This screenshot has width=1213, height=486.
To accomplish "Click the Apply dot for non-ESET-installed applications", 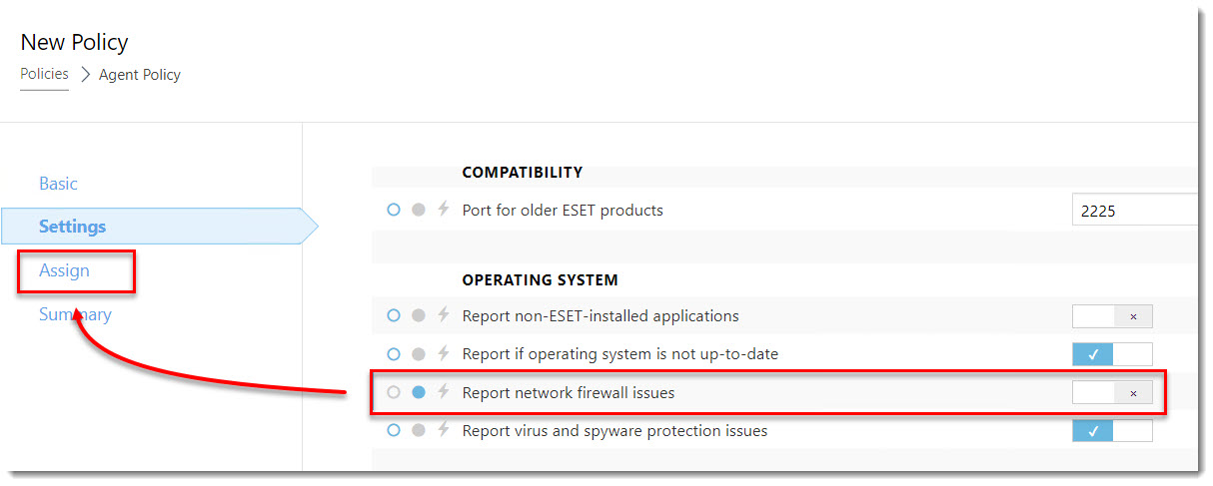I will tap(419, 315).
